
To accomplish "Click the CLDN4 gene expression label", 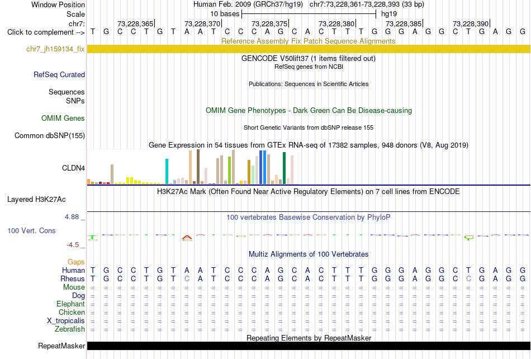I will pos(73,168).
